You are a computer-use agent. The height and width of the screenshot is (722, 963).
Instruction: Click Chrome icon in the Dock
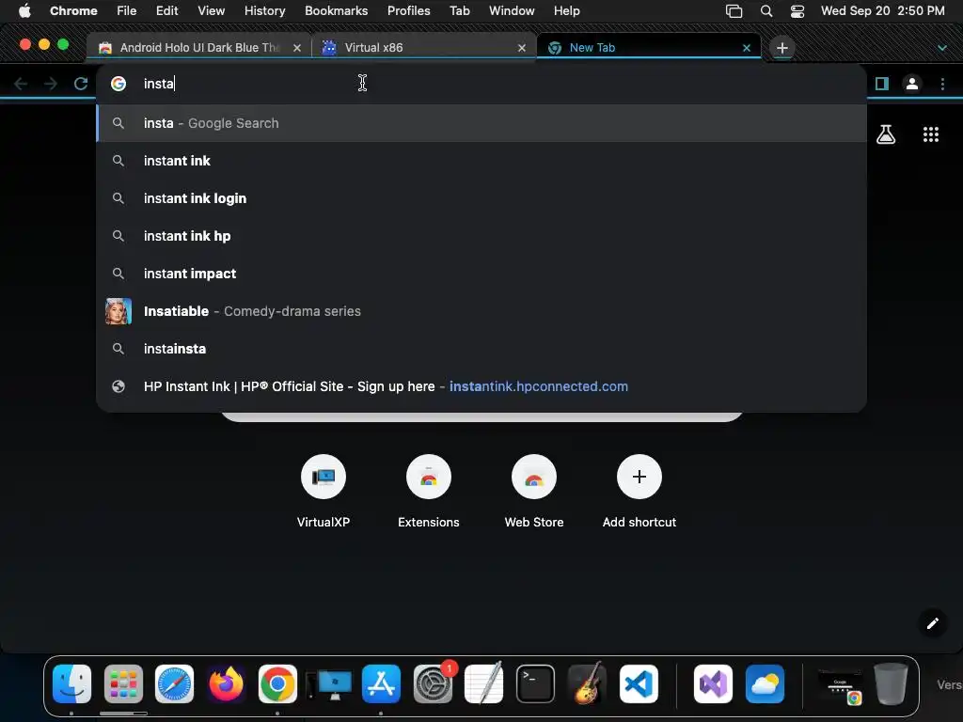(x=277, y=684)
